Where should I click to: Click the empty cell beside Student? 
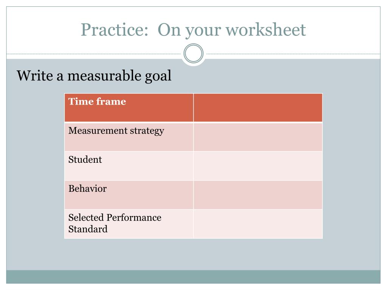(258, 166)
